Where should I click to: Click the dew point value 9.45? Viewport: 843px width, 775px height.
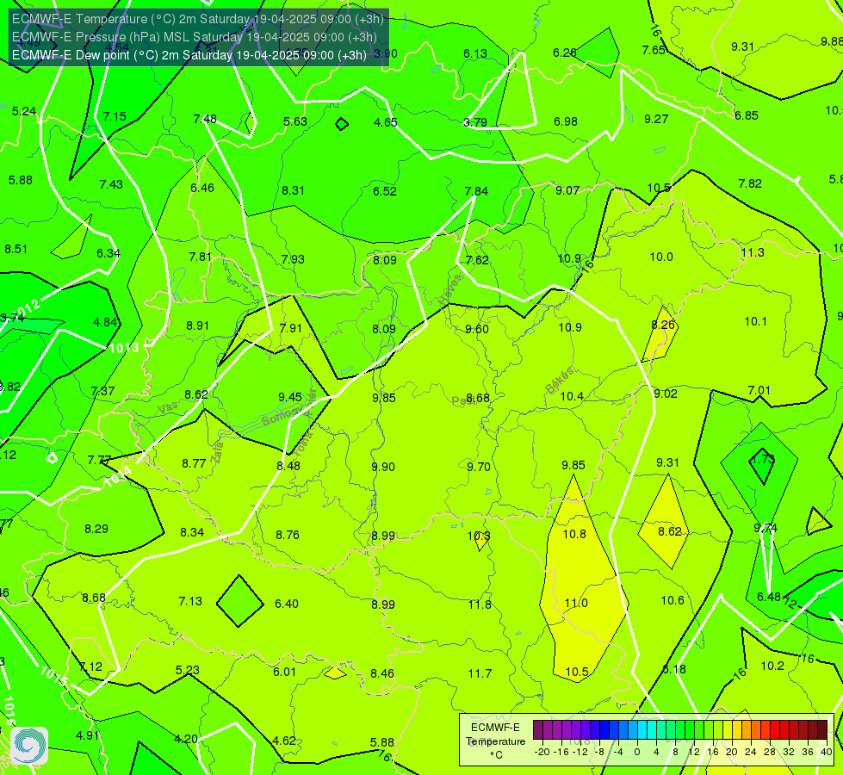[290, 397]
